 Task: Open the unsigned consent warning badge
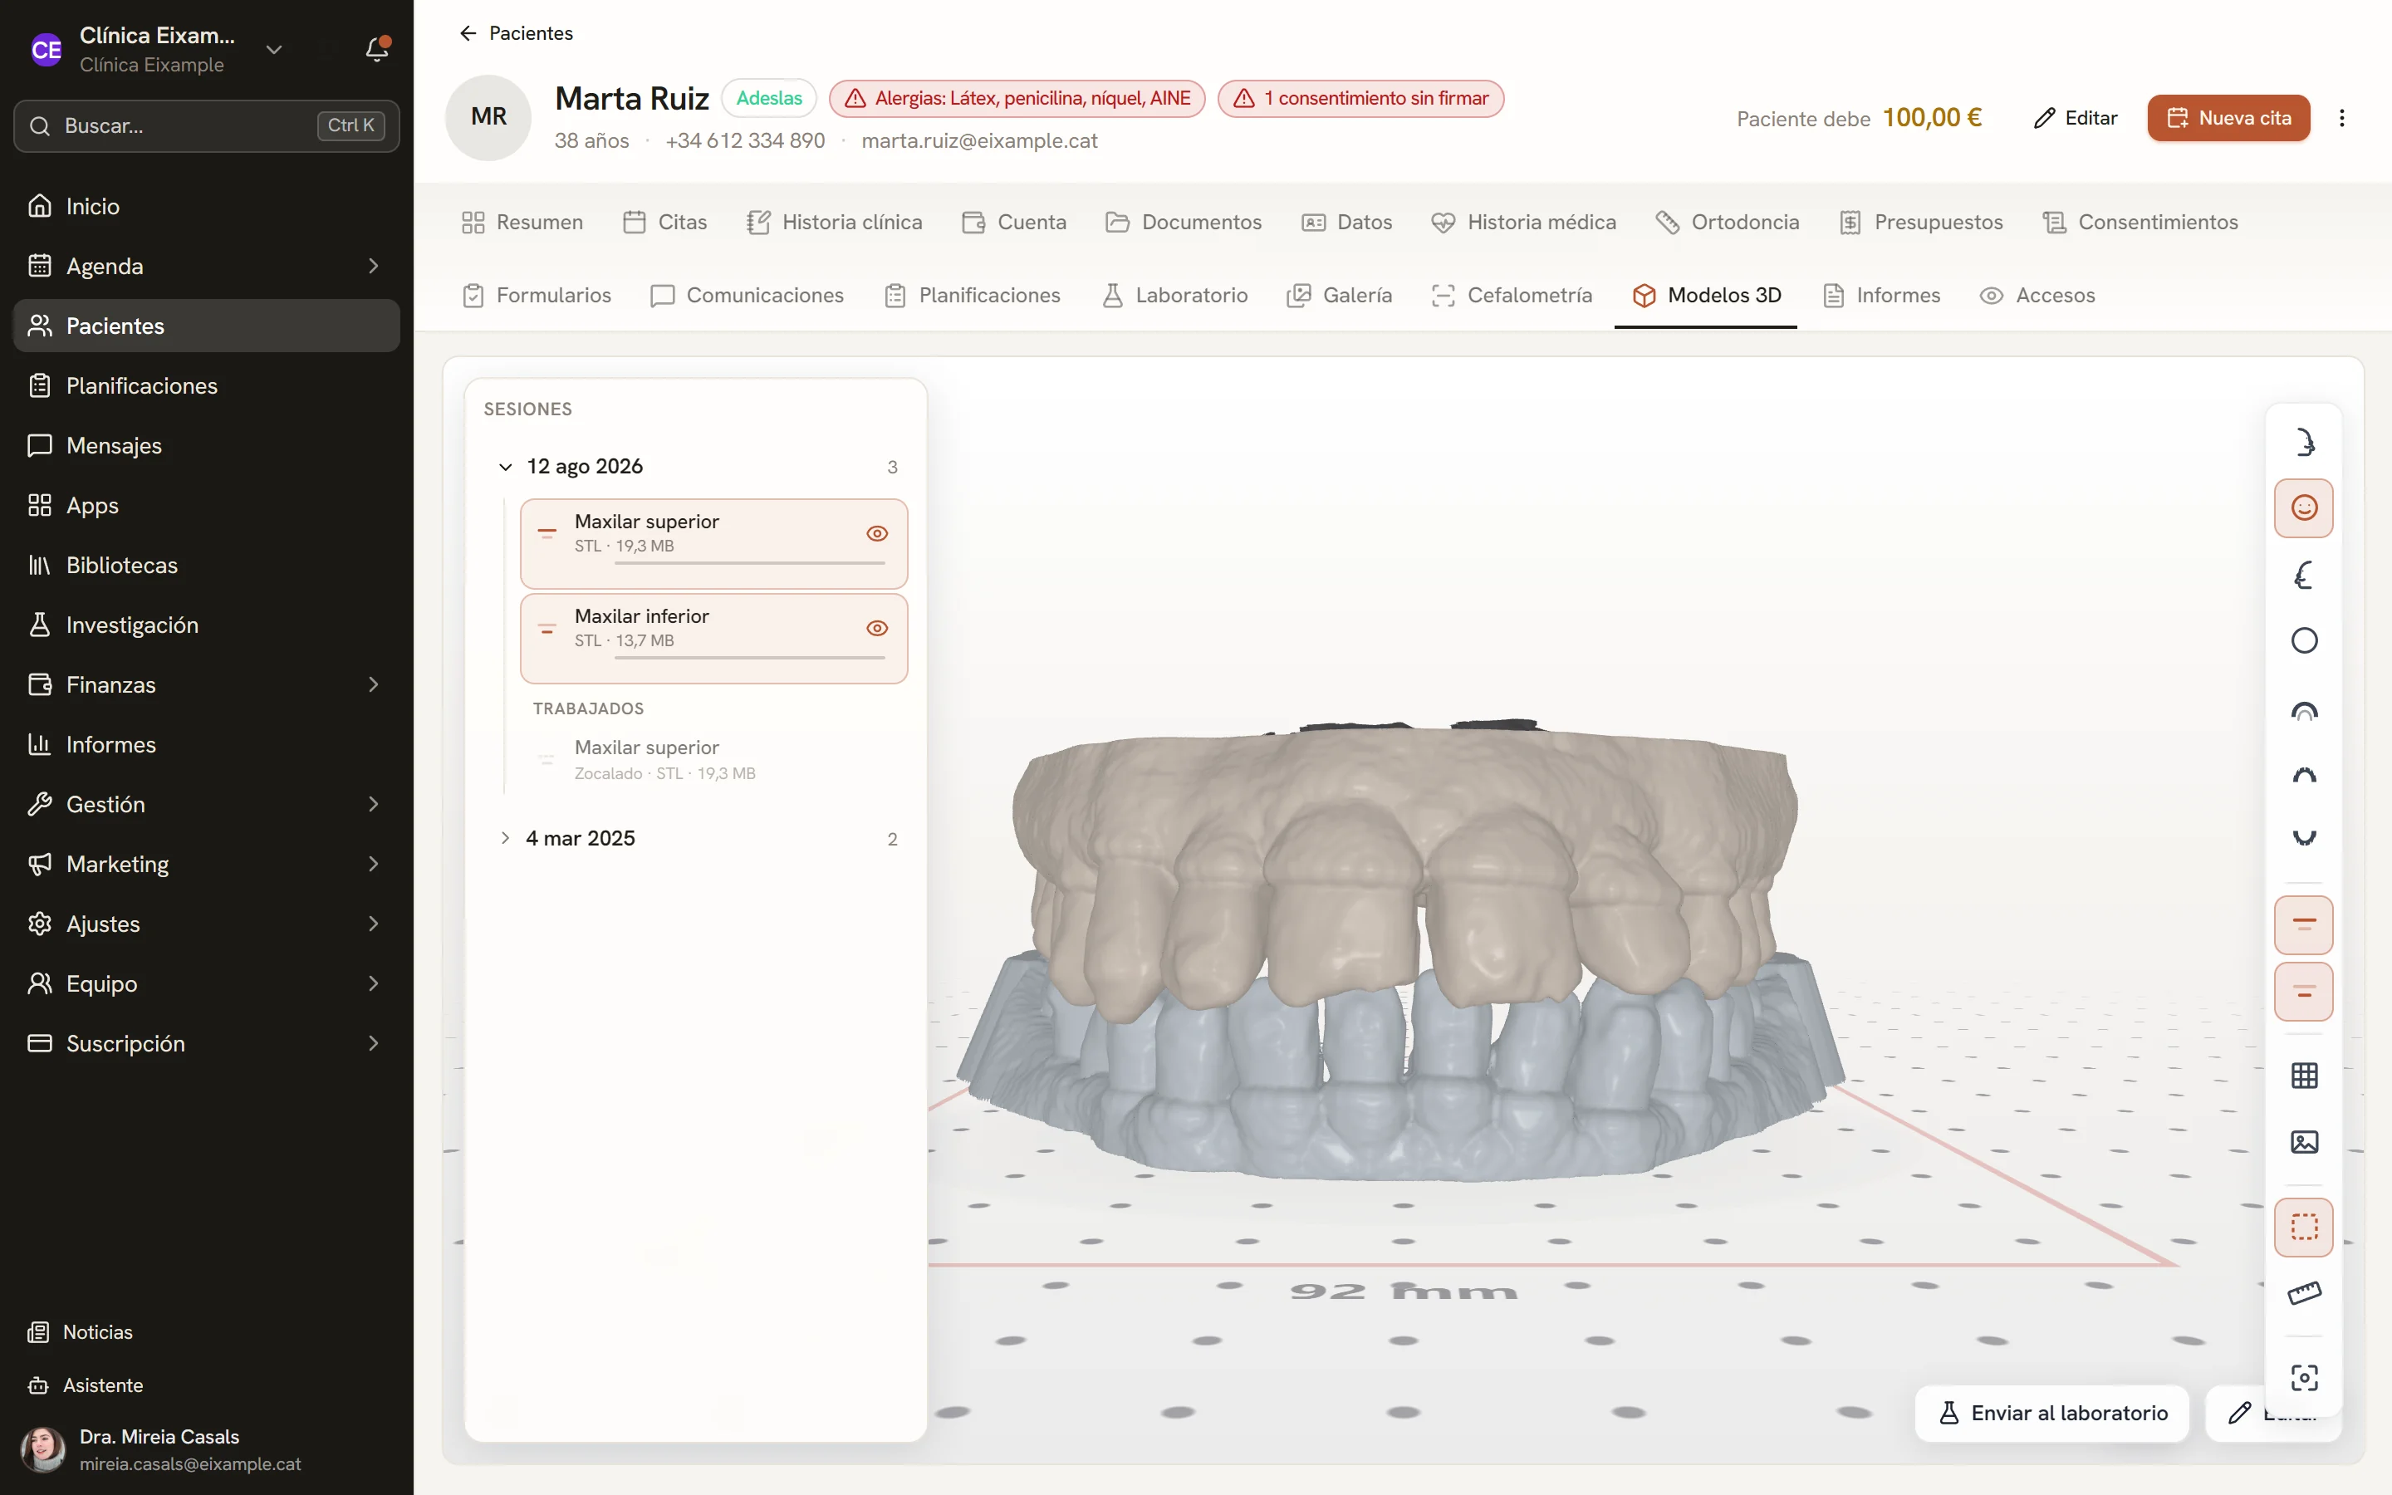tap(1360, 99)
